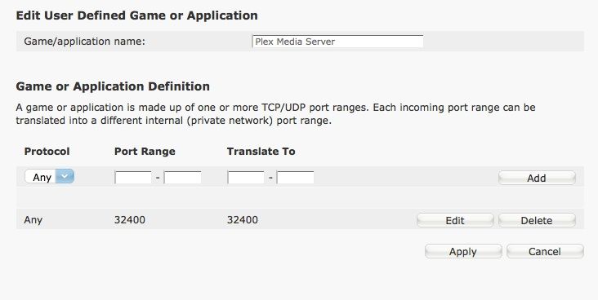Click the Translate To end field

(295, 178)
